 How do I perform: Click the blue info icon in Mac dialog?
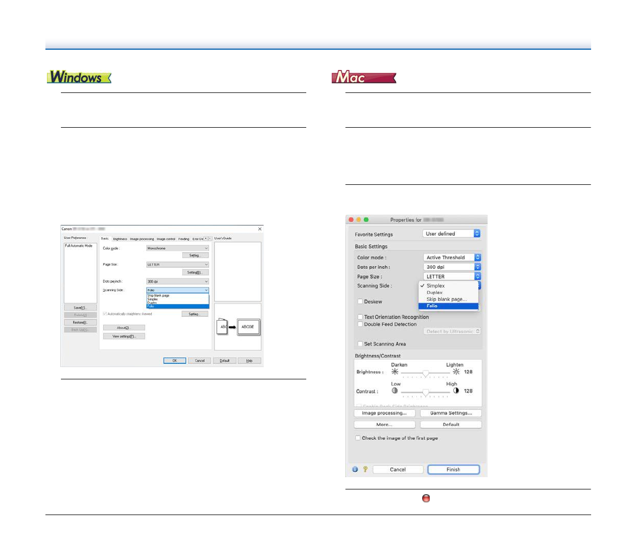[x=355, y=470]
